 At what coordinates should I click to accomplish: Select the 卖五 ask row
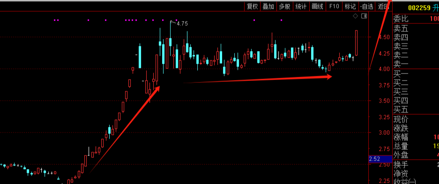(401, 28)
